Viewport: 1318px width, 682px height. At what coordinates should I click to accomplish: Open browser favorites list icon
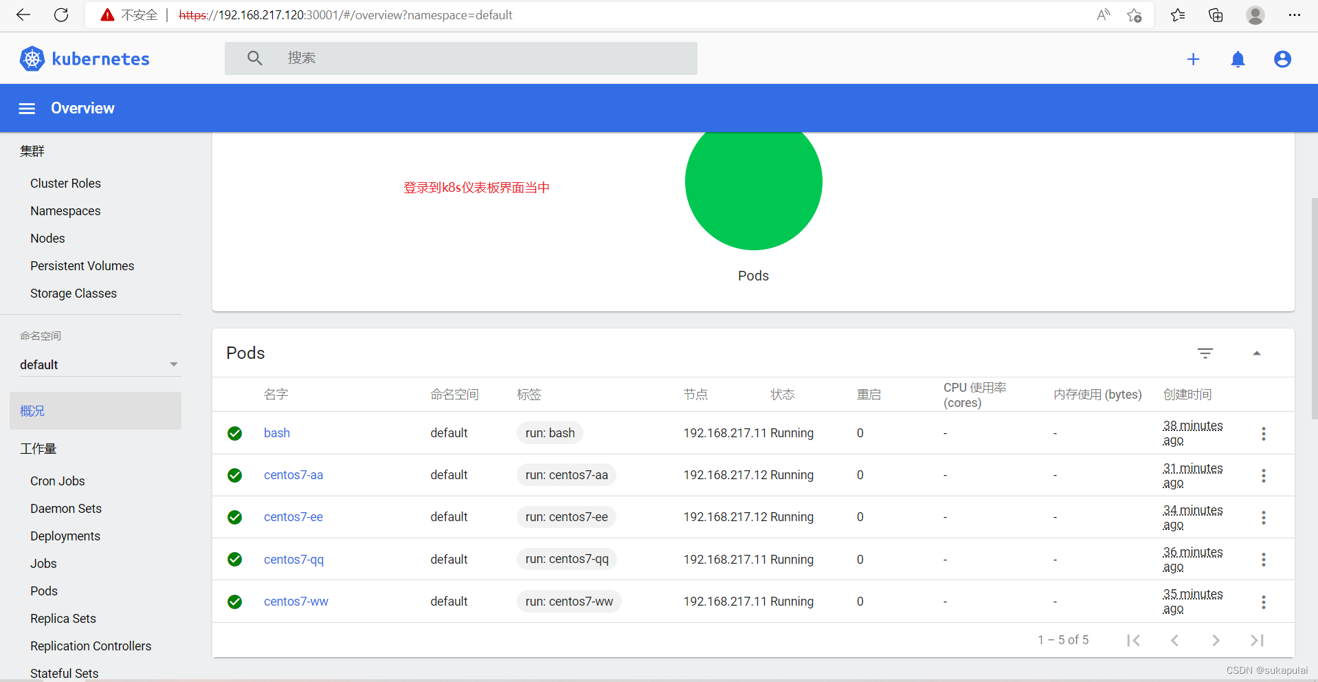click(x=1178, y=15)
